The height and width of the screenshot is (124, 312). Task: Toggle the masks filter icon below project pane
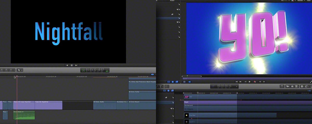pos(177,82)
